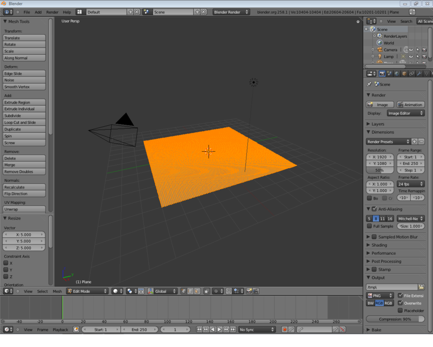Click the Extrude Region button
This screenshot has height=347, width=433.
pos(24,102)
